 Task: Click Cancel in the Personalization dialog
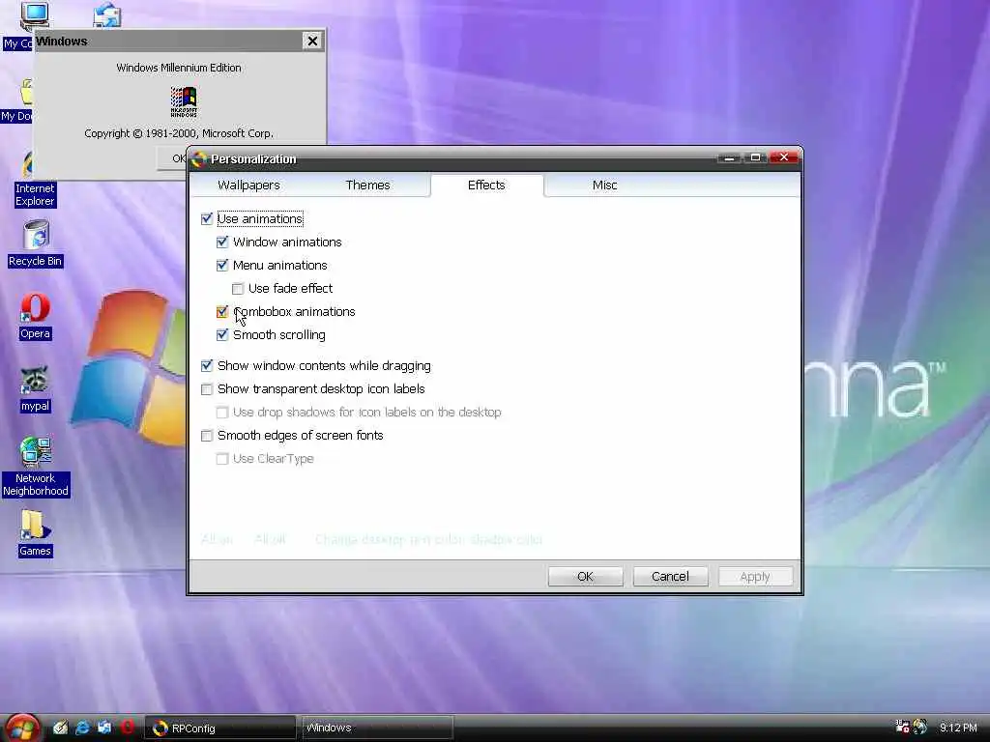click(670, 576)
